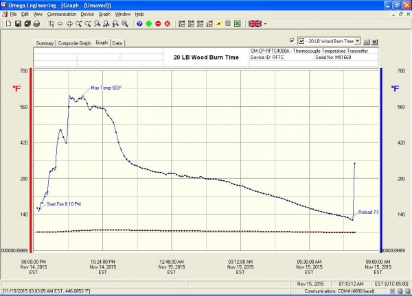Open the Device menu
Screen dimensions: 412x296
(87, 14)
